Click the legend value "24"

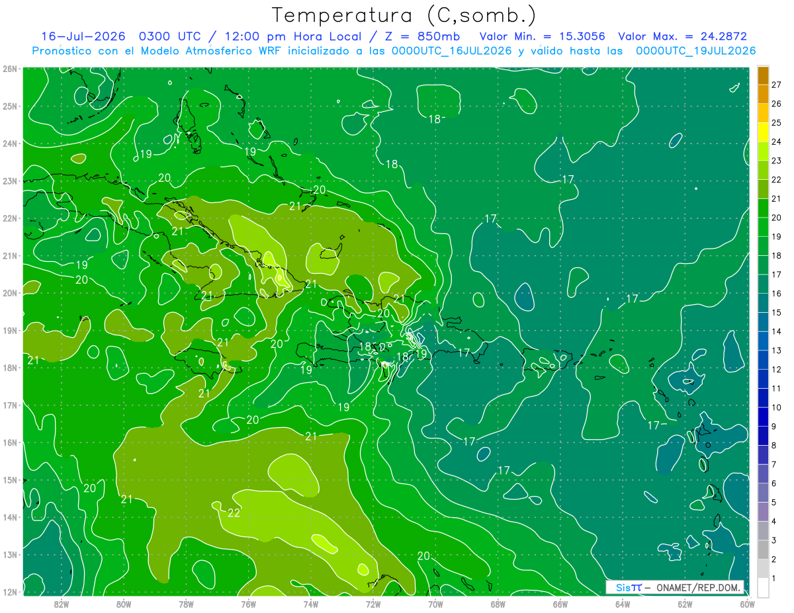pos(777,142)
